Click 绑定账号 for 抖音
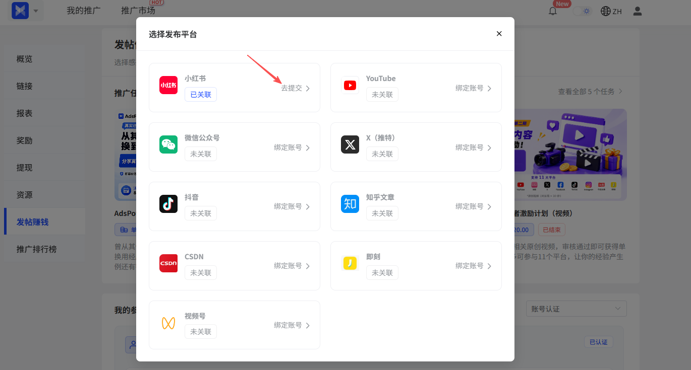The height and width of the screenshot is (370, 691). pyautogui.click(x=288, y=206)
